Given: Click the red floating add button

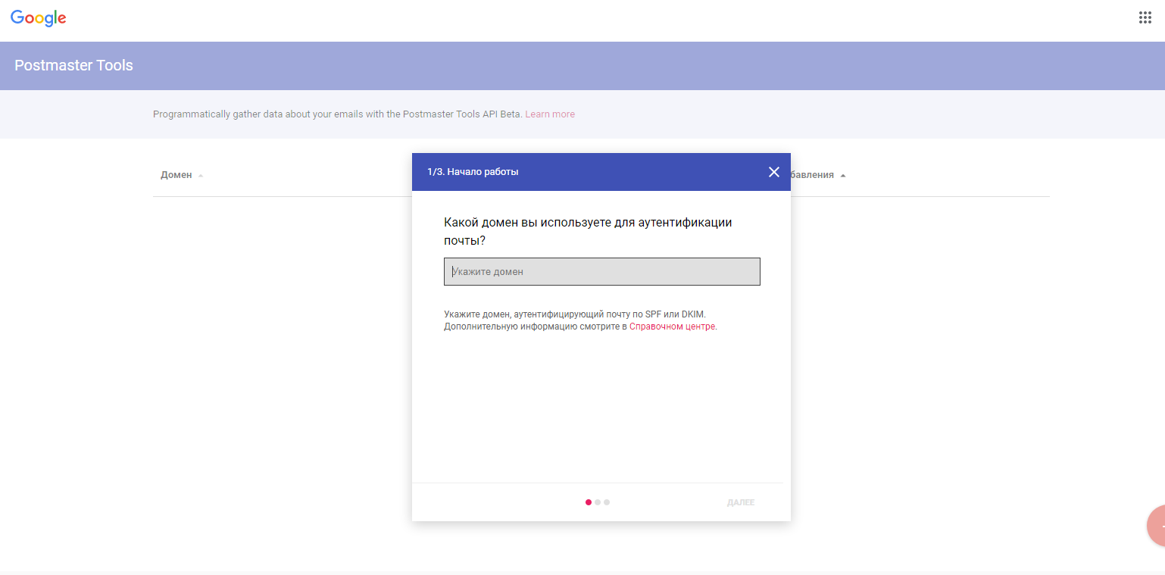Looking at the screenshot, I should coord(1157,525).
